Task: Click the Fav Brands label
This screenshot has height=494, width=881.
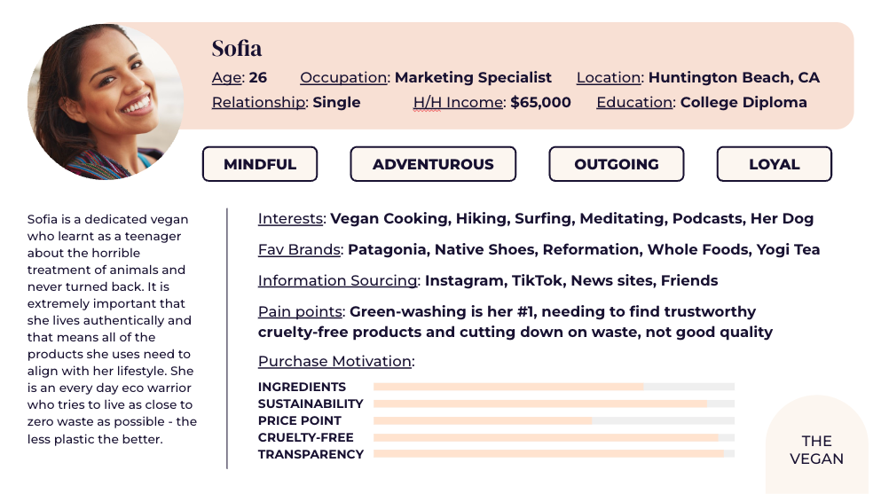Action: pyautogui.click(x=299, y=250)
